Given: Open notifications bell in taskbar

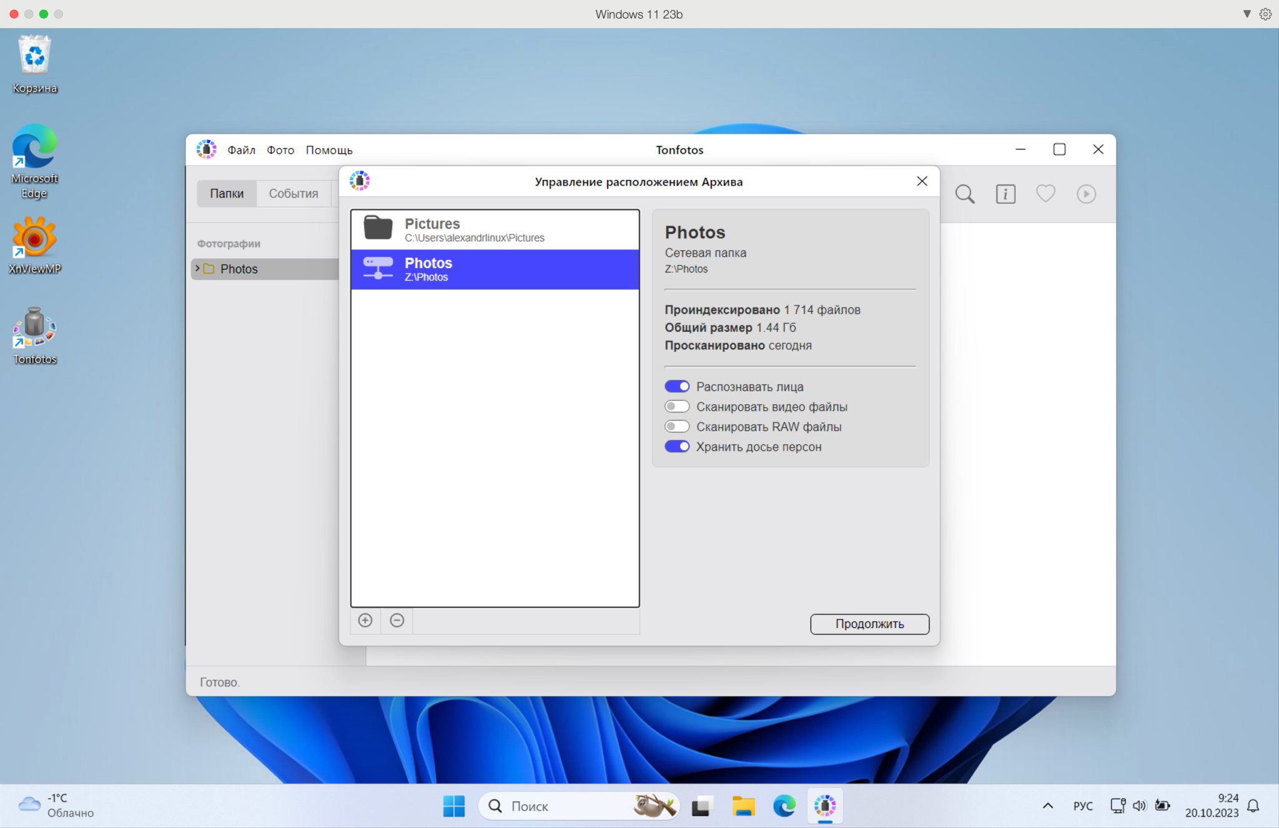Looking at the screenshot, I should (1253, 806).
